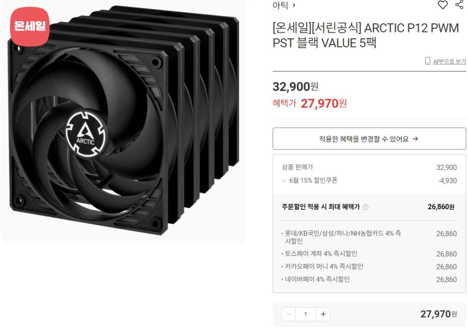Click the quantity input field
The height and width of the screenshot is (328, 468).
tap(306, 314)
